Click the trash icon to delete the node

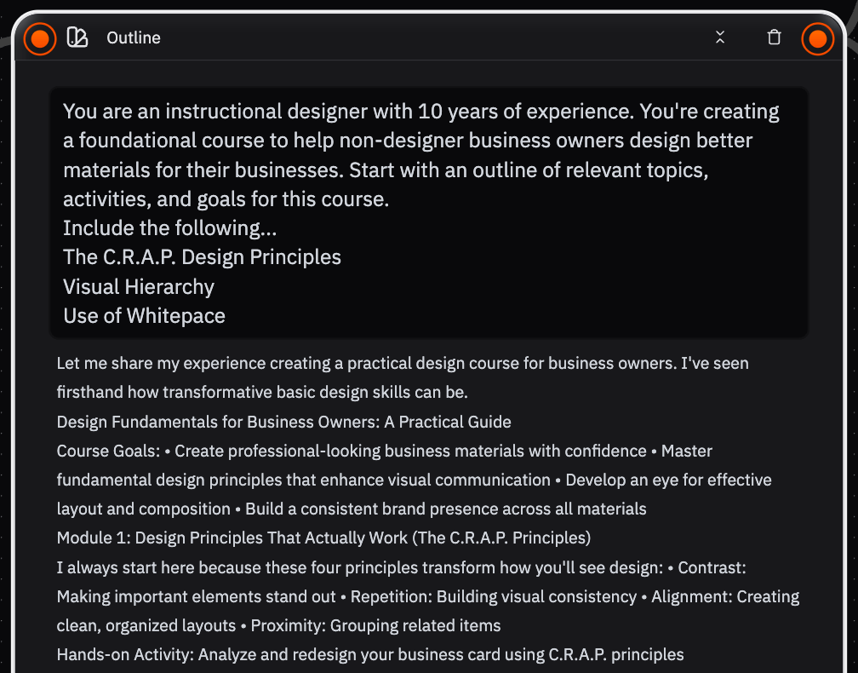click(x=774, y=37)
